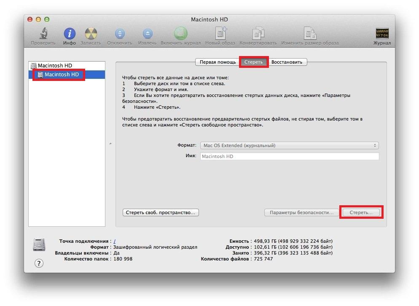Click the Изменить размер образа icon
The height and width of the screenshot is (306, 419).
click(x=310, y=34)
